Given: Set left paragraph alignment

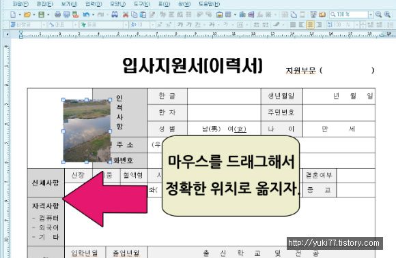Looking at the screenshot, I should tap(302, 25).
